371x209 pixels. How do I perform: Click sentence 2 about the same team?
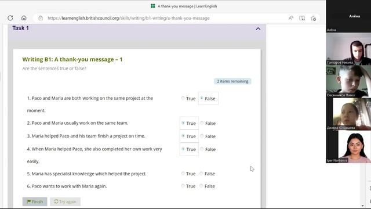(x=78, y=123)
